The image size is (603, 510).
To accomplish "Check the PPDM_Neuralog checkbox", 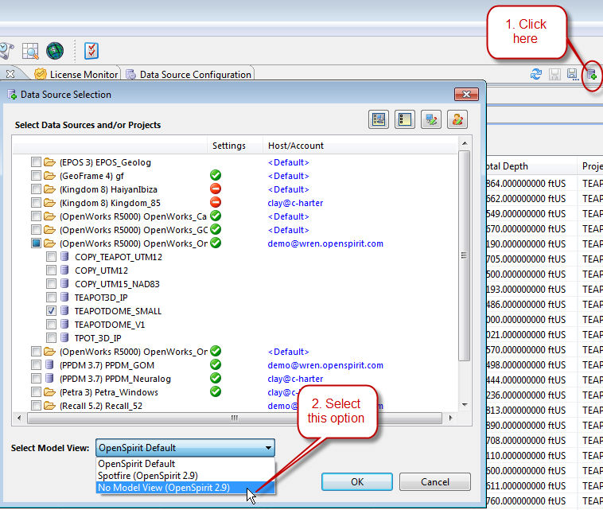I will click(36, 379).
